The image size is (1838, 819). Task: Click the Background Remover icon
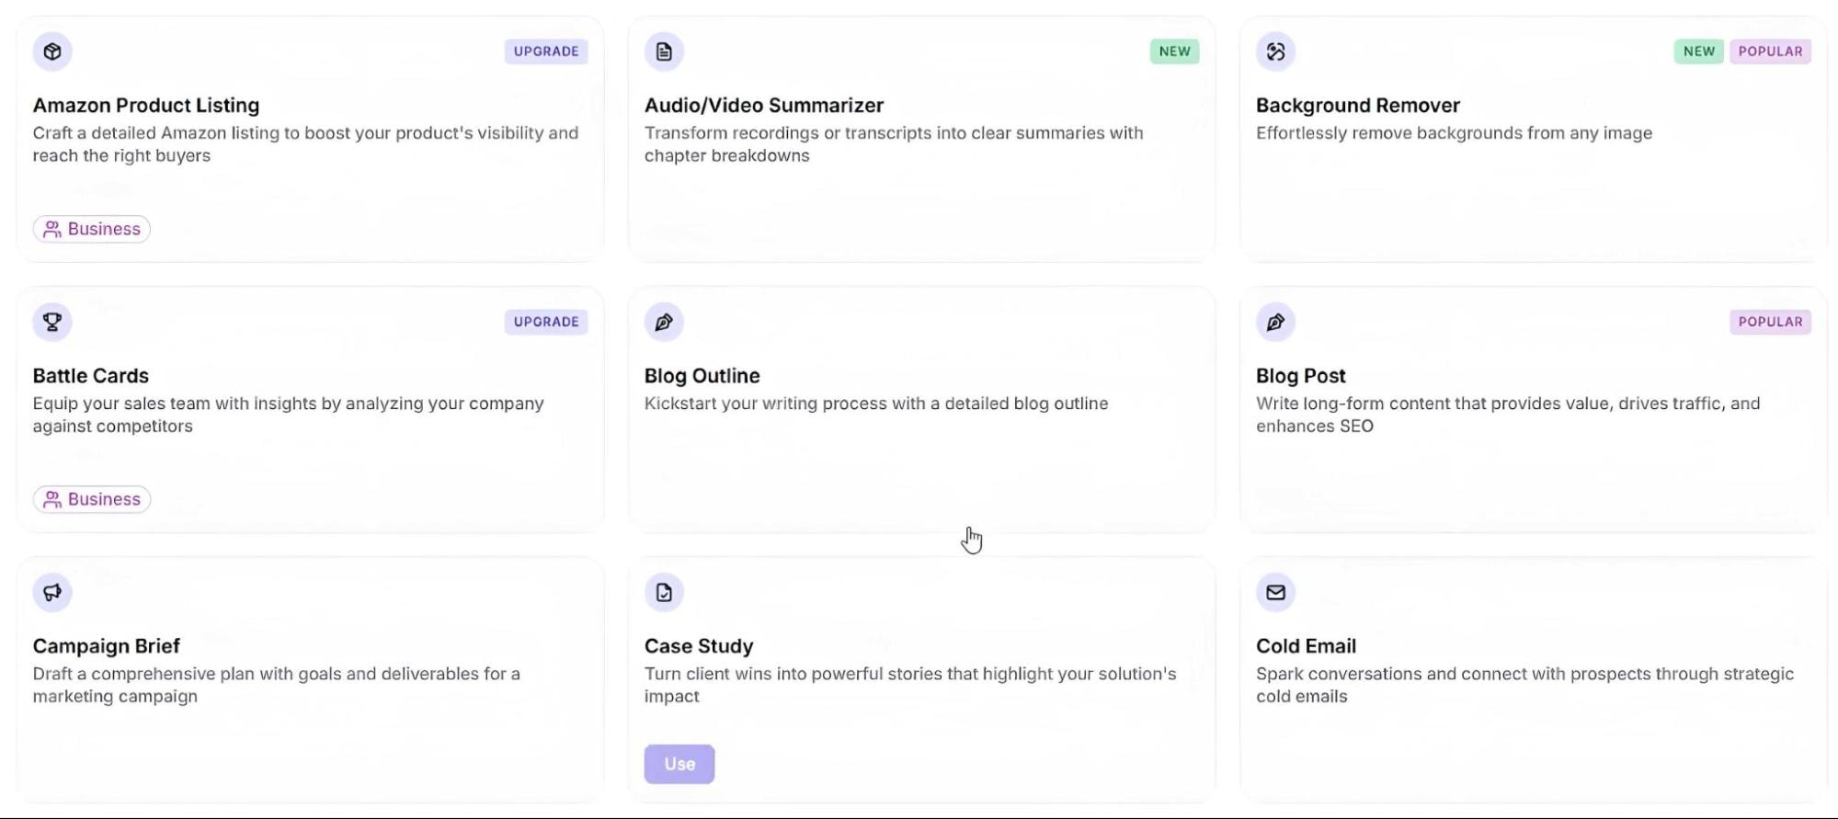click(x=1275, y=51)
